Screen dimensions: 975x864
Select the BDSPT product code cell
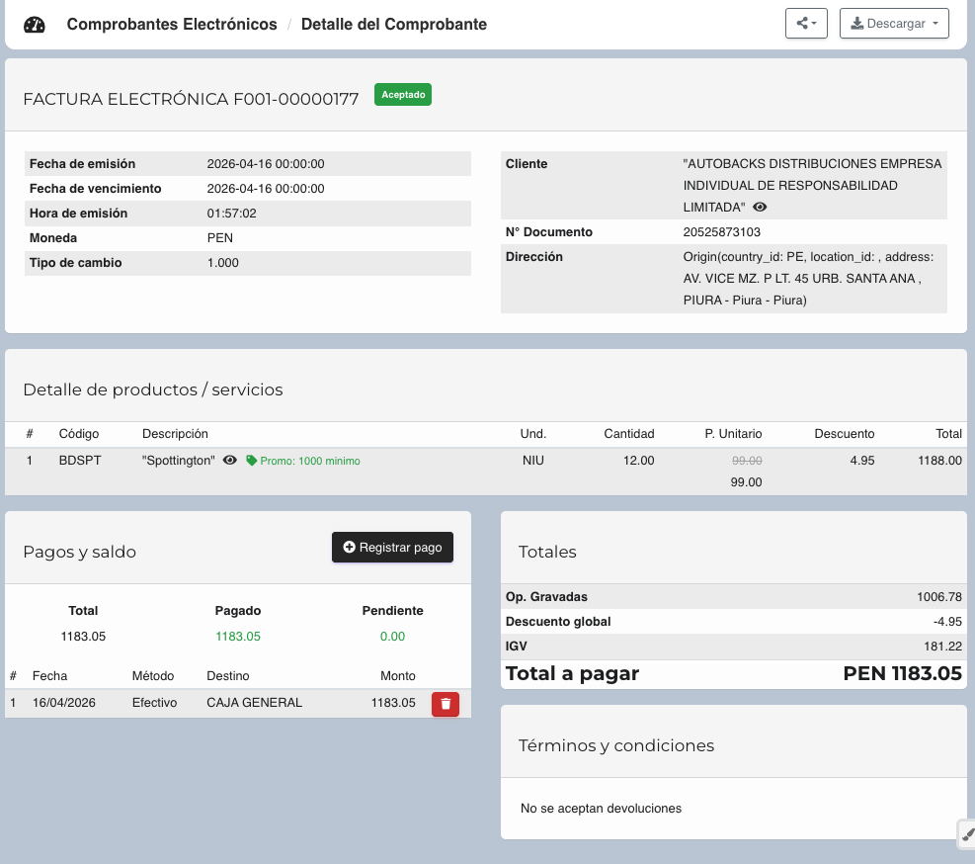(80, 461)
